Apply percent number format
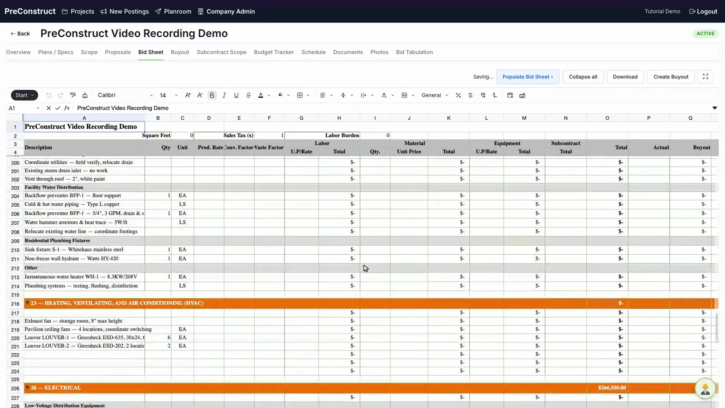Image resolution: width=725 pixels, height=408 pixels. (458, 95)
